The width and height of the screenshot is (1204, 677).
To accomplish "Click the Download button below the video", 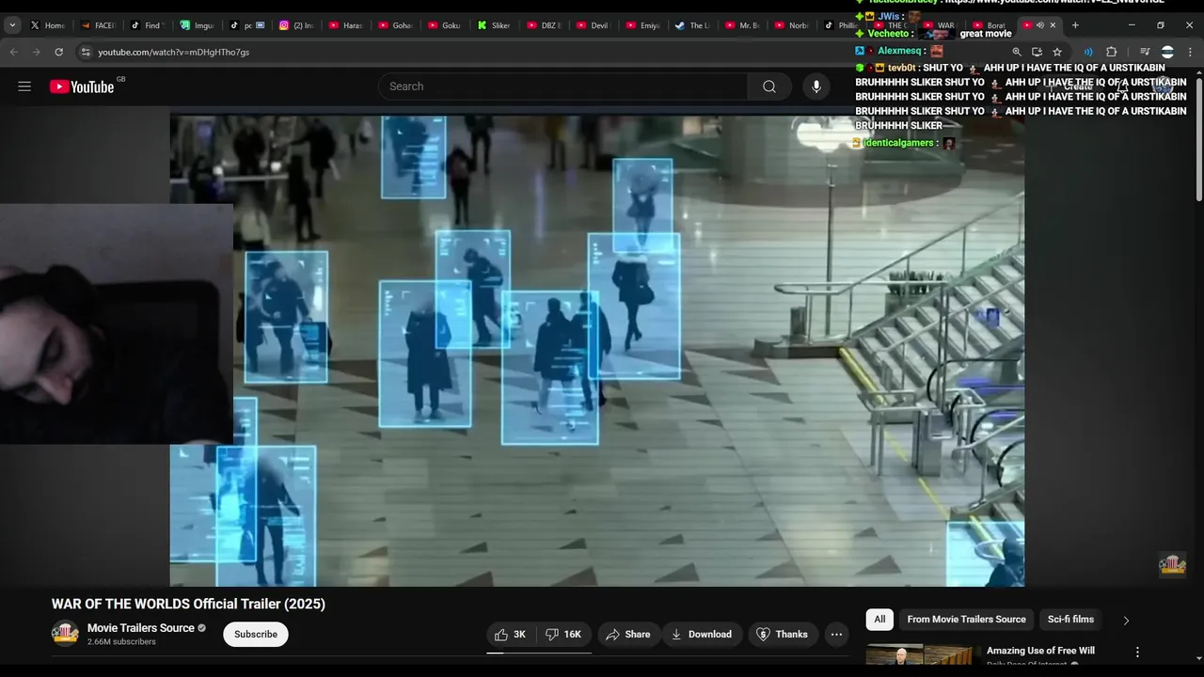I will [701, 635].
